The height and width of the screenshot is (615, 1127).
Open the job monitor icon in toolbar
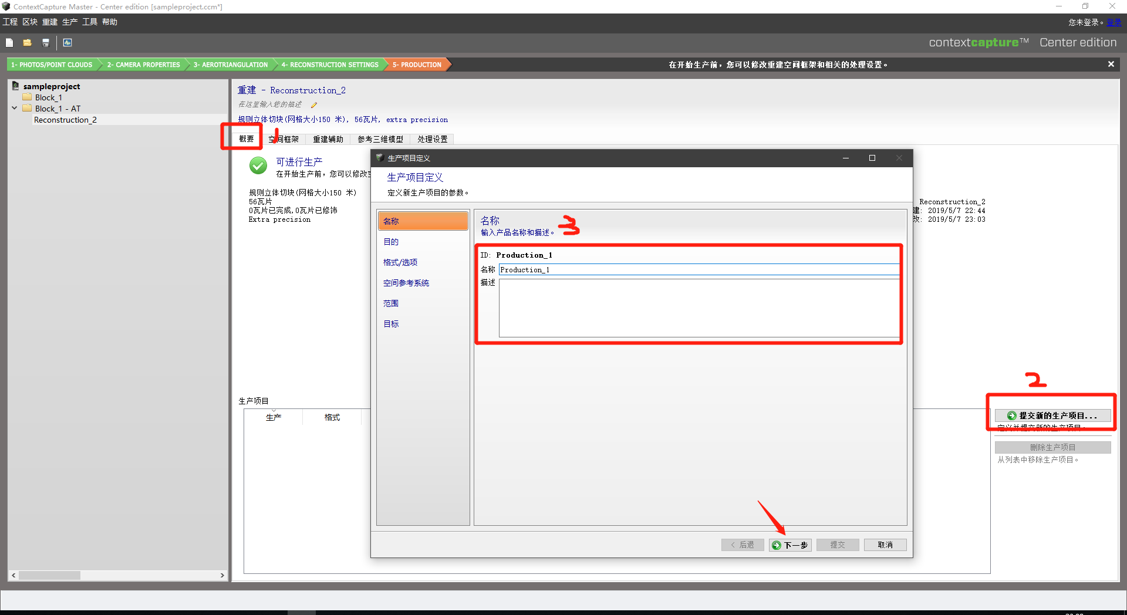pos(68,43)
